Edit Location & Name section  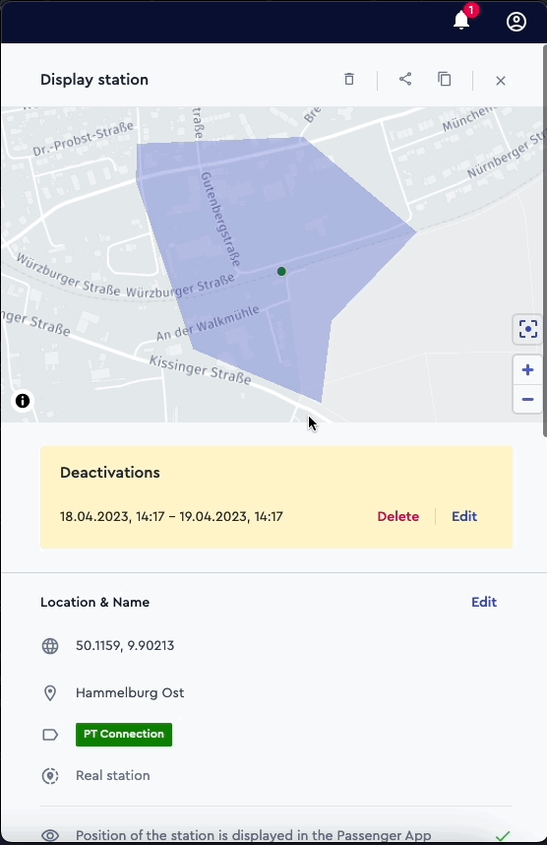pyautogui.click(x=484, y=602)
